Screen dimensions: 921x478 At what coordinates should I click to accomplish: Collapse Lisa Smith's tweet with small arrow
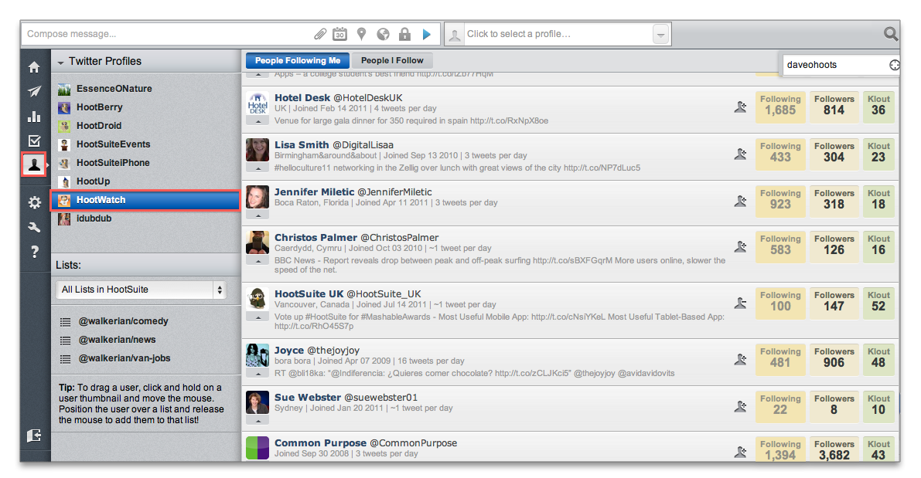258,168
